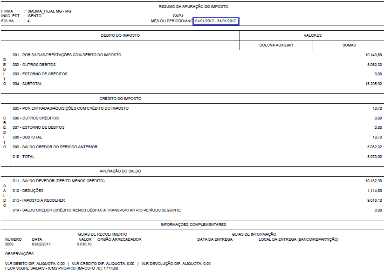The height and width of the screenshot is (271, 384).
Task: Select row 007 - ESTORNO DE DÉBITOS
Action: (x=39, y=127)
